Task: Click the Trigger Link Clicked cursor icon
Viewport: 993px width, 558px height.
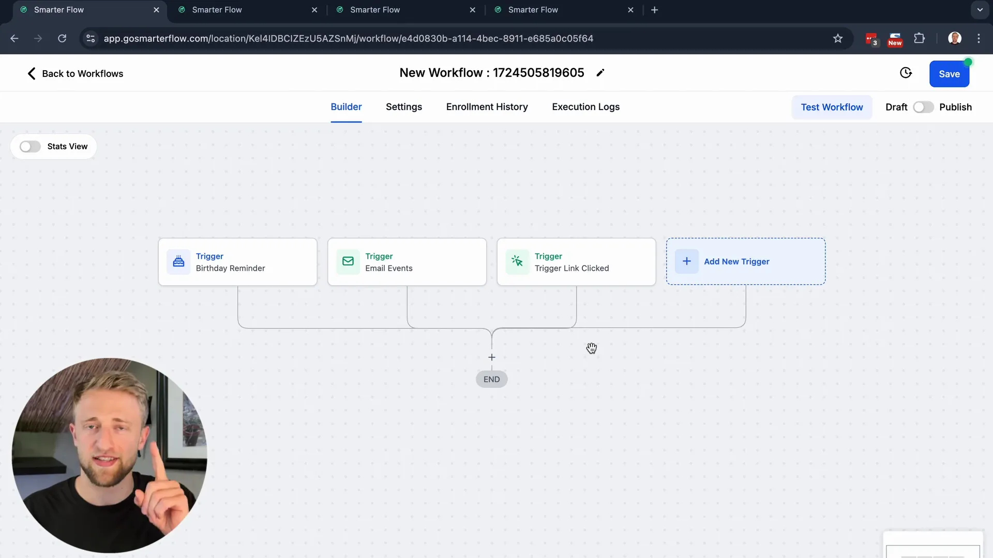Action: pos(517,261)
